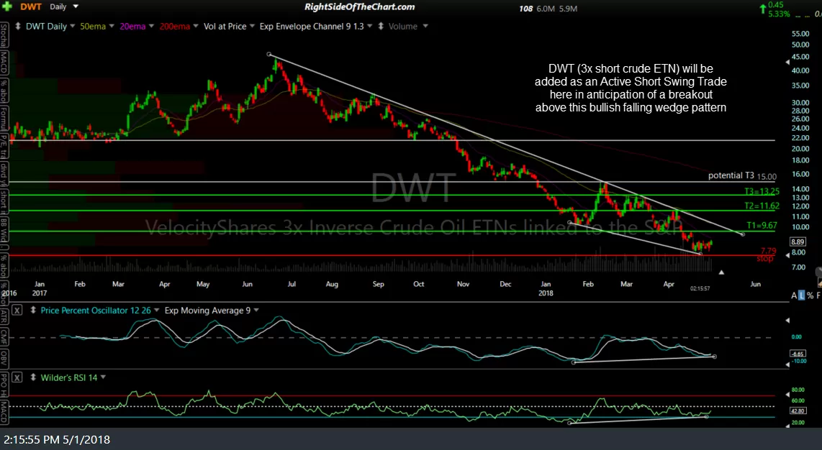This screenshot has width=822, height=450.
Task: Click the 'T2=11.62' target label
Action: click(762, 206)
